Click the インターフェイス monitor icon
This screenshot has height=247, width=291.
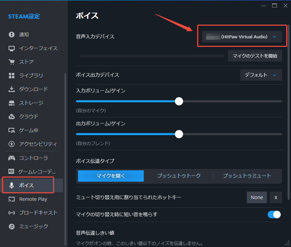12,48
